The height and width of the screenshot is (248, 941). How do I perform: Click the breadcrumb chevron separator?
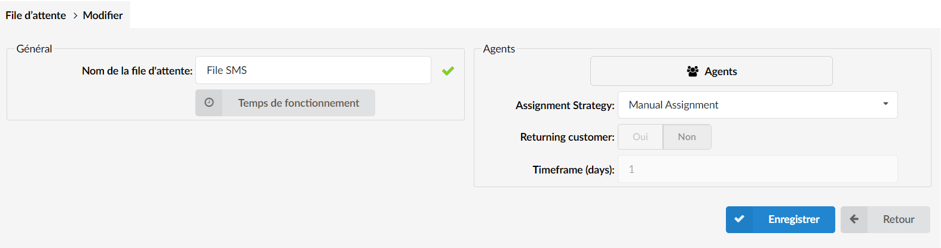click(75, 15)
